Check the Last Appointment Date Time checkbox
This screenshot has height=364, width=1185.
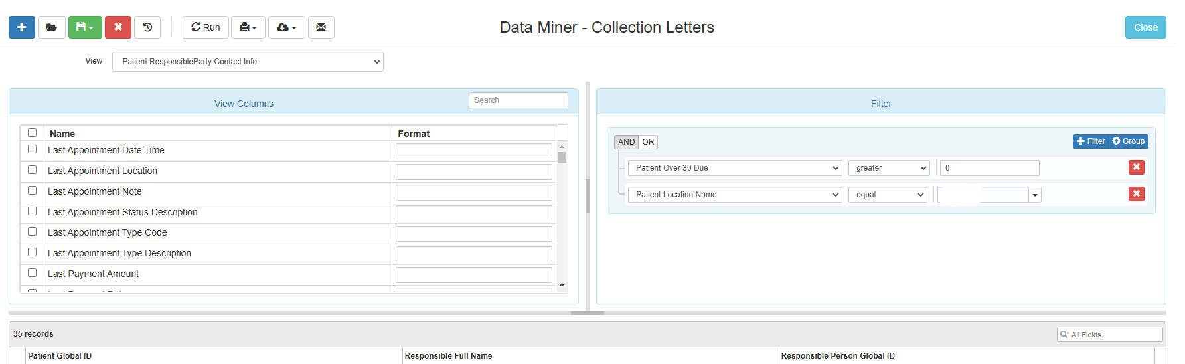32,149
